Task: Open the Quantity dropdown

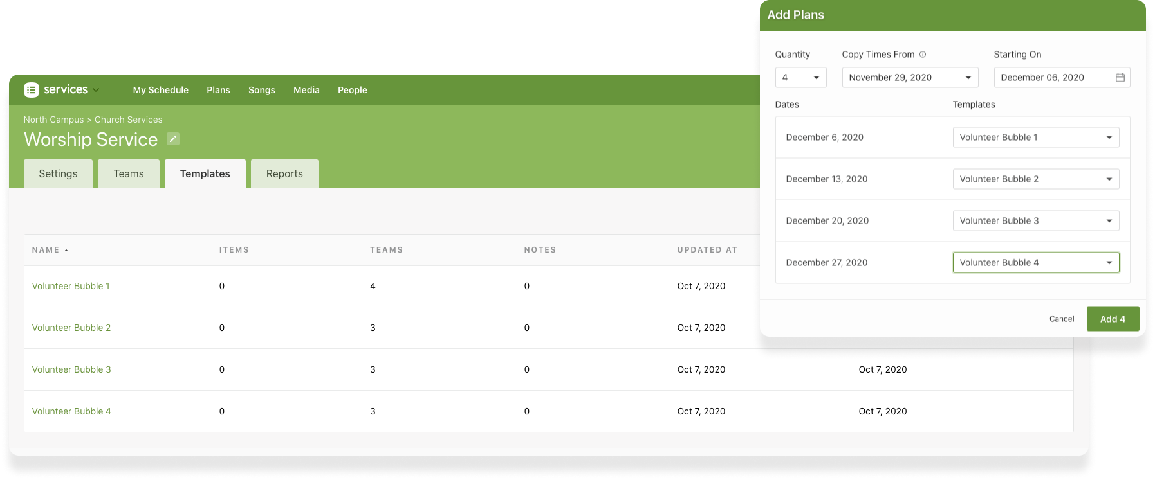Action: (x=800, y=78)
